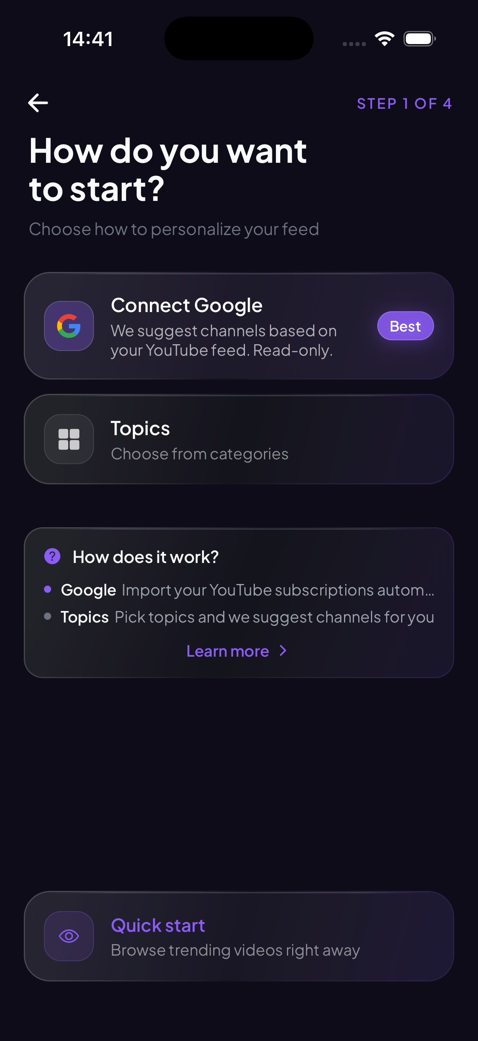
Task: Tap the Topics pick-topics explanation line
Action: click(x=274, y=617)
